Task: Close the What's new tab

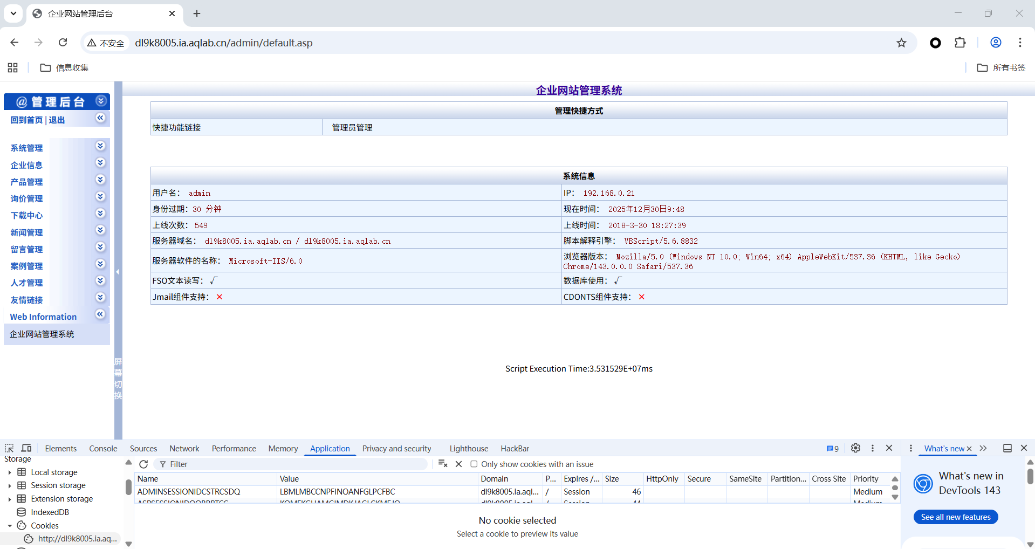Action: [x=969, y=449]
